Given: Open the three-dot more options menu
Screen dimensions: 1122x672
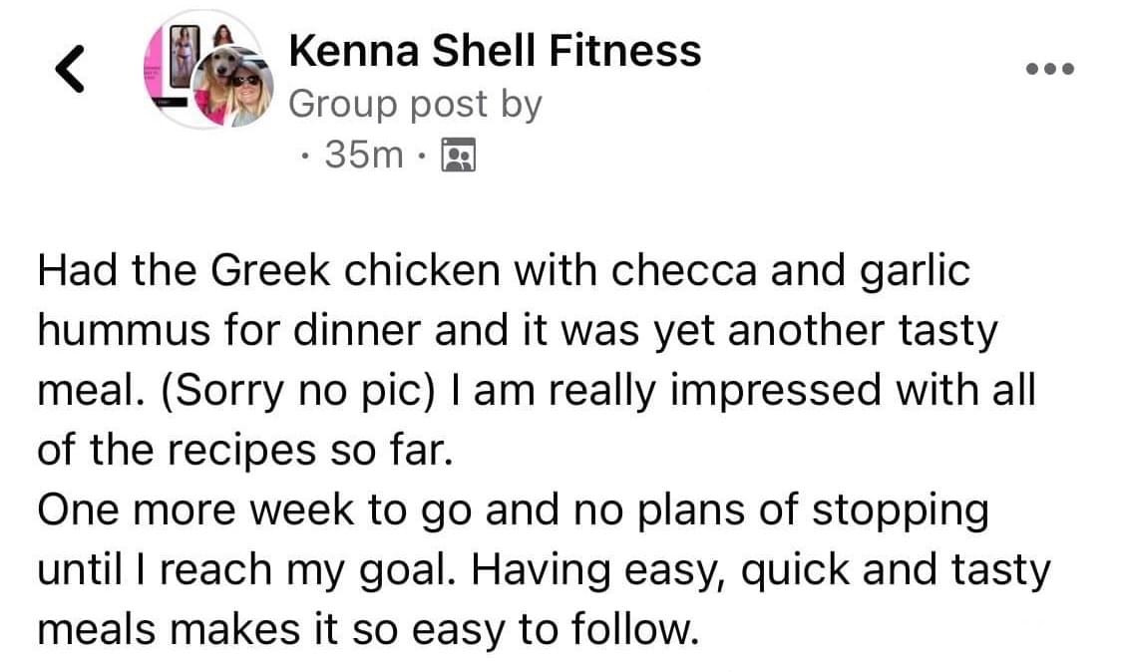Looking at the screenshot, I should pyautogui.click(x=1049, y=69).
